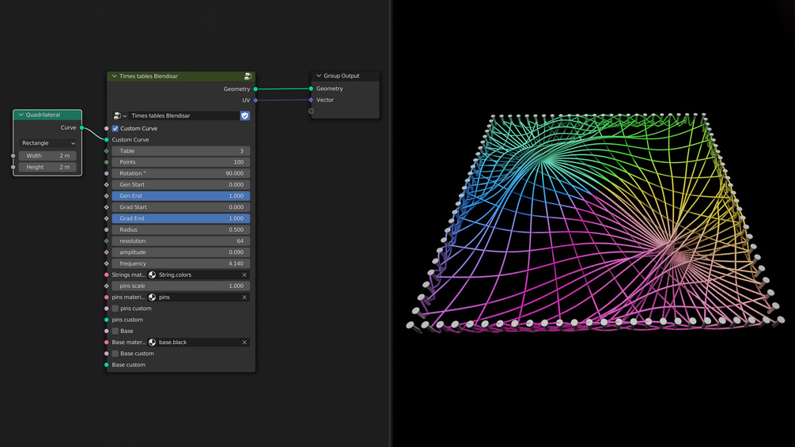Enable the Base checkbox
This screenshot has height=447, width=795.
click(115, 331)
